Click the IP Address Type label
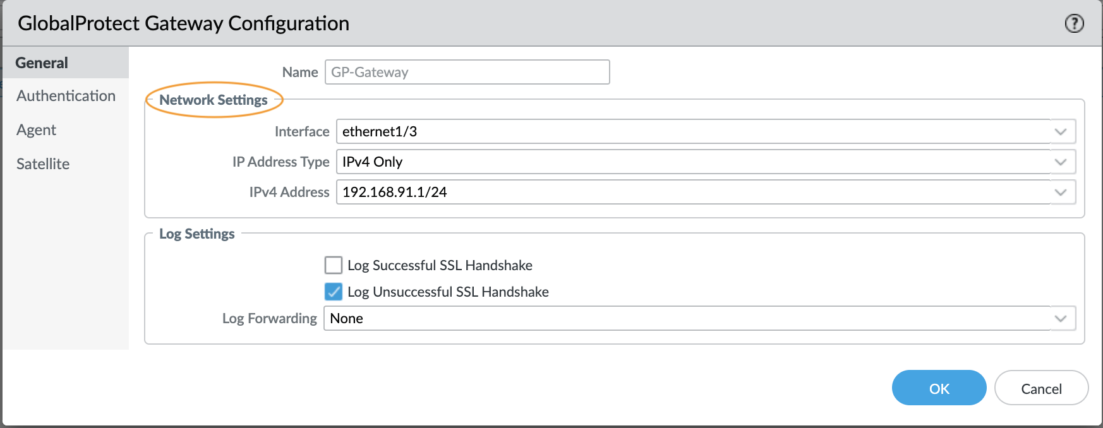The width and height of the screenshot is (1103, 428). 281,162
